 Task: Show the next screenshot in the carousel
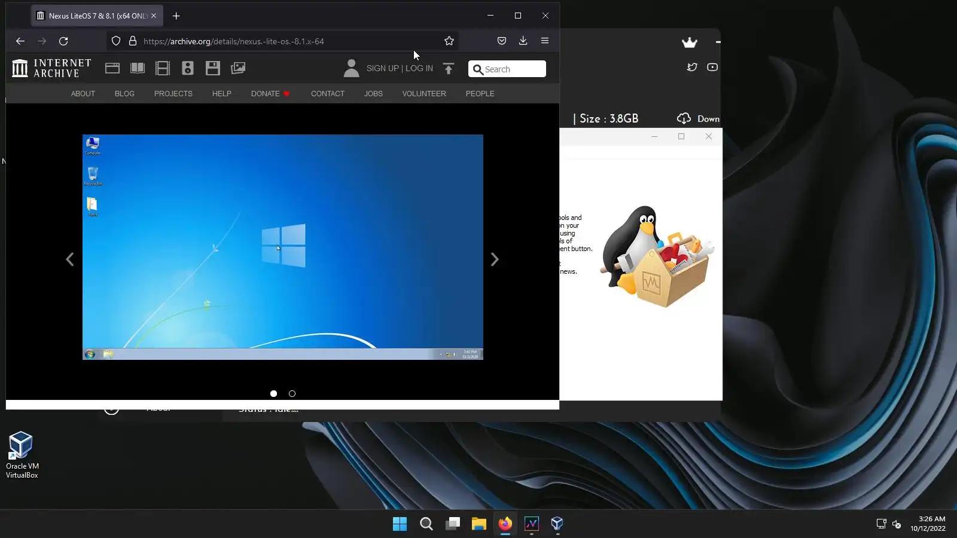coord(495,259)
